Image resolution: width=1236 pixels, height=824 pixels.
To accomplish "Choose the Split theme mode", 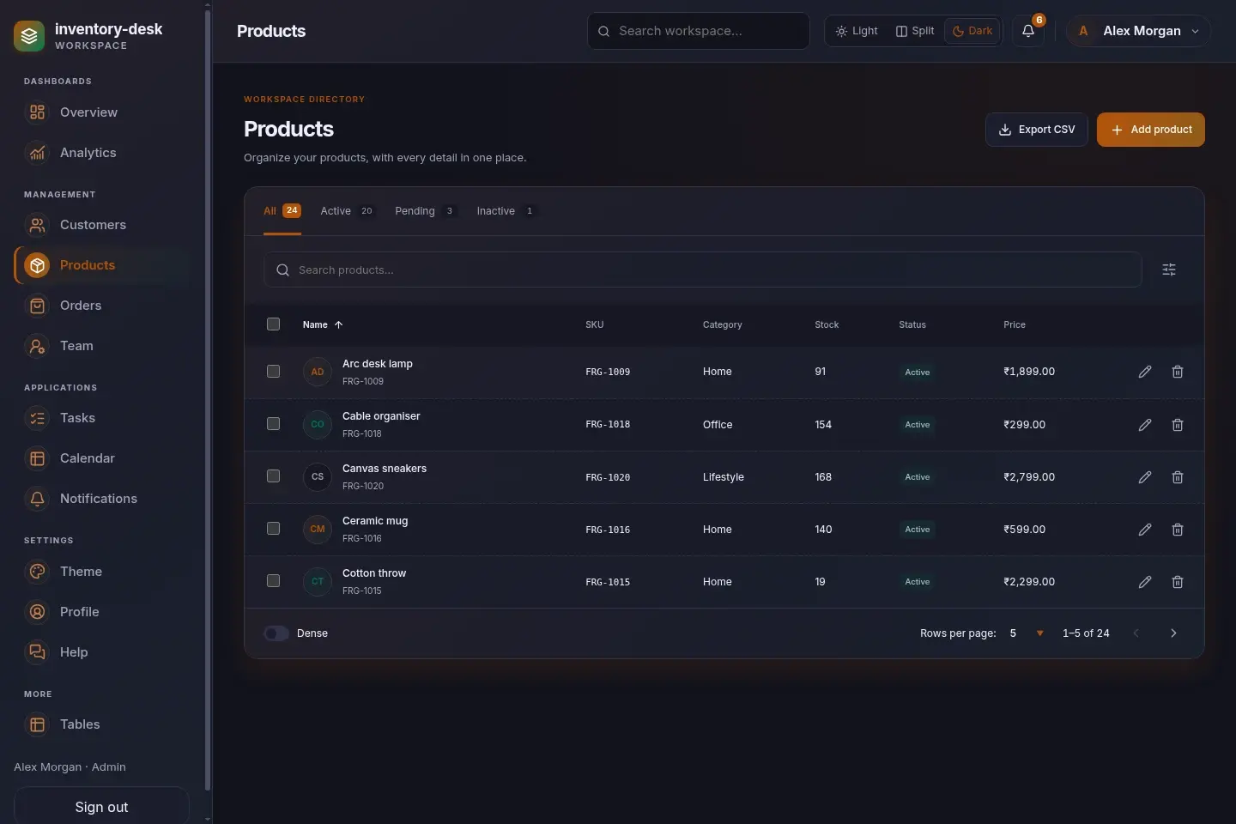I will click(x=915, y=31).
